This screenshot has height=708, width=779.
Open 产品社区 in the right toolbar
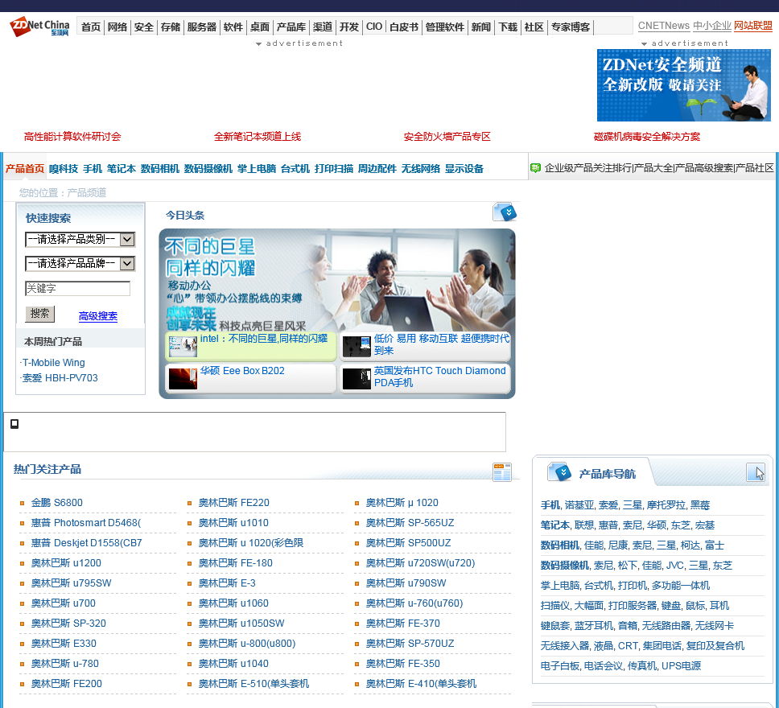[x=755, y=168]
